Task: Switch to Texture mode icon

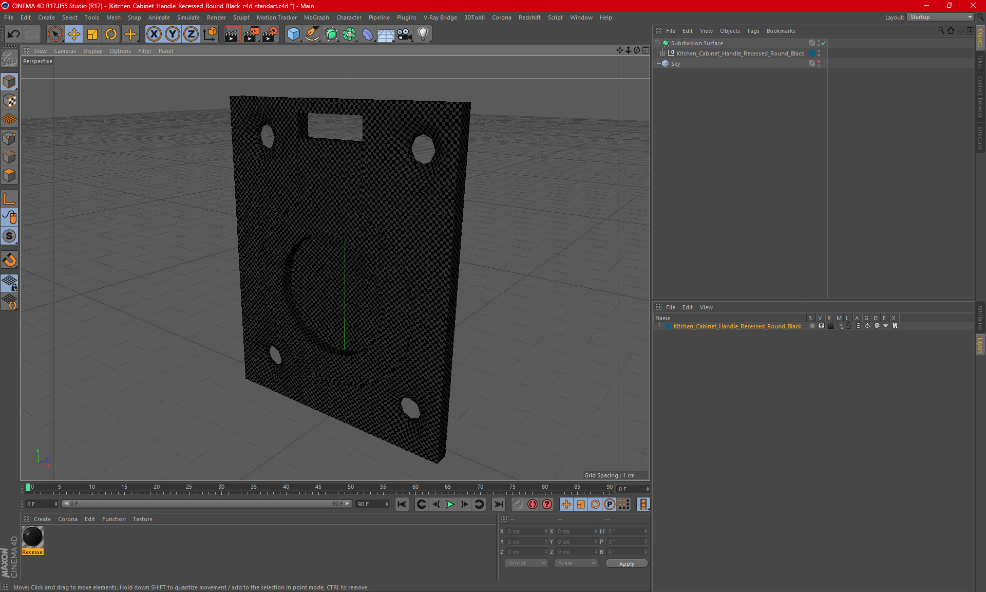Action: tap(9, 101)
